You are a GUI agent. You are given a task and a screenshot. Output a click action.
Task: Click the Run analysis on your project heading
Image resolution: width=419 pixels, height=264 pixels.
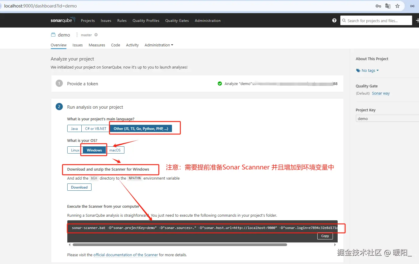pyautogui.click(x=95, y=107)
